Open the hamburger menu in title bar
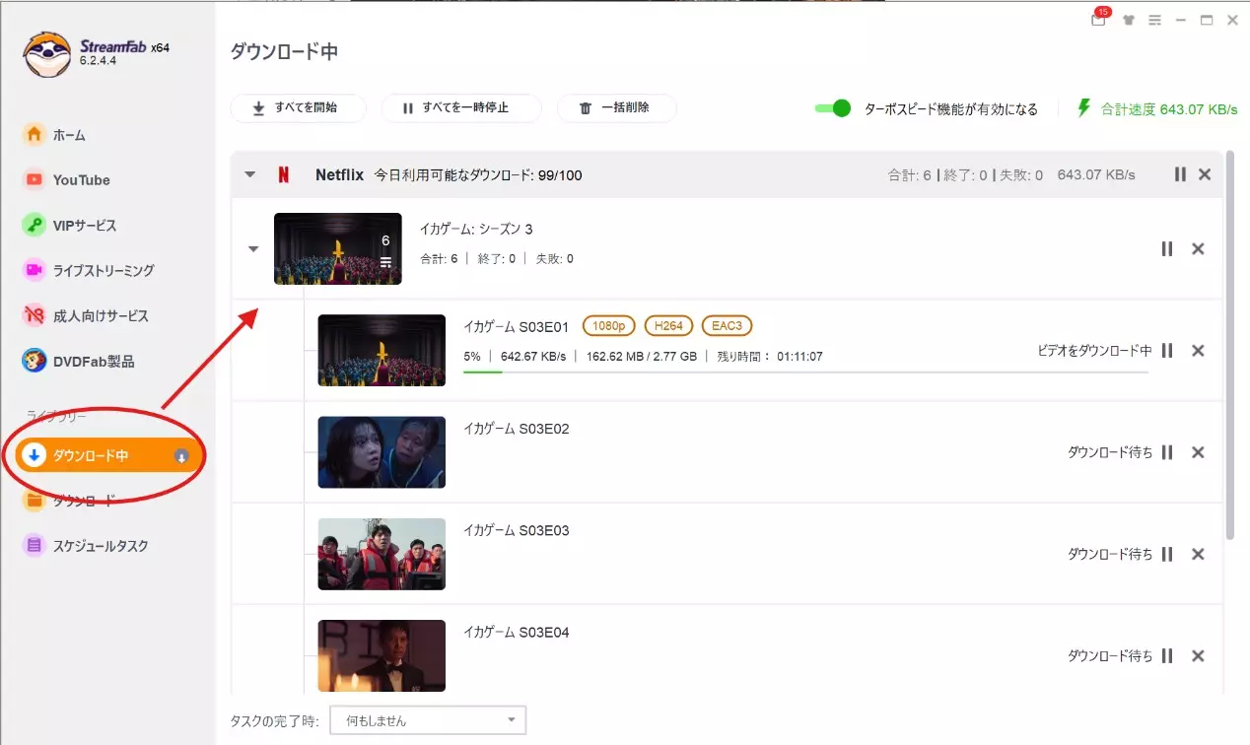Screen dimensions: 1250x745 (1154, 20)
